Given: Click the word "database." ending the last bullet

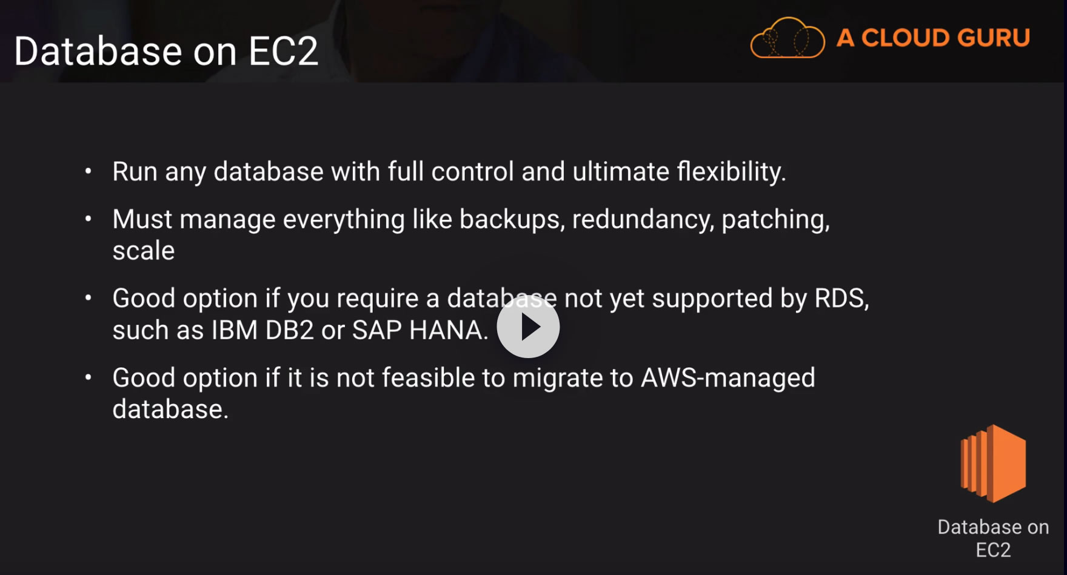Looking at the screenshot, I should (x=170, y=410).
